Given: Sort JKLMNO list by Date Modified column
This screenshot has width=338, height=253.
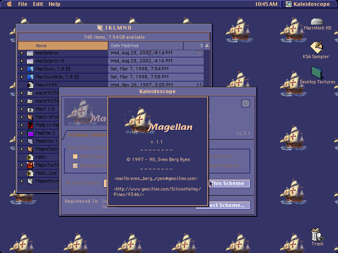Looking at the screenshot, I should [145, 46].
